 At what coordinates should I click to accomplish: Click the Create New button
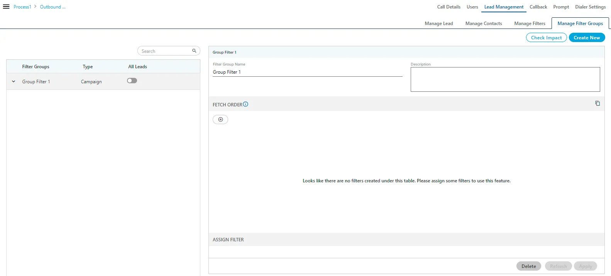click(587, 37)
